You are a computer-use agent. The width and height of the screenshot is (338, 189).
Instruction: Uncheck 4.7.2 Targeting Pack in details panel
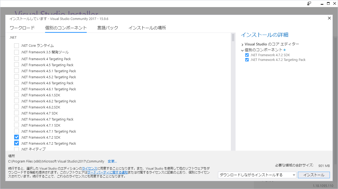[x=247, y=60]
